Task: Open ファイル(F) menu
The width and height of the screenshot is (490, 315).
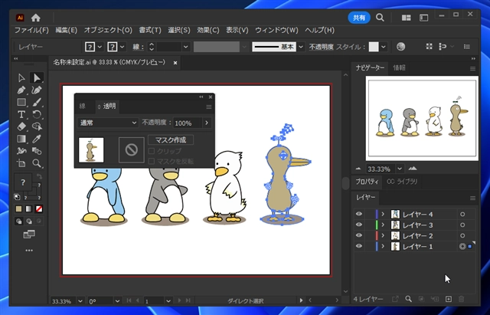Action: (31, 31)
